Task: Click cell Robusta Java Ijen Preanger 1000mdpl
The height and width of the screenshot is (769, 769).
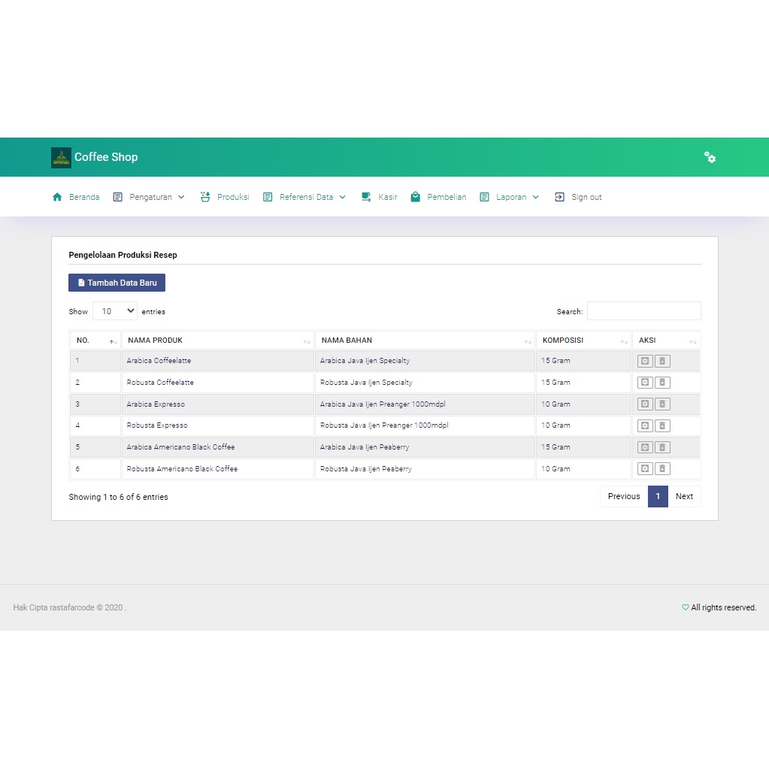Action: (425, 425)
